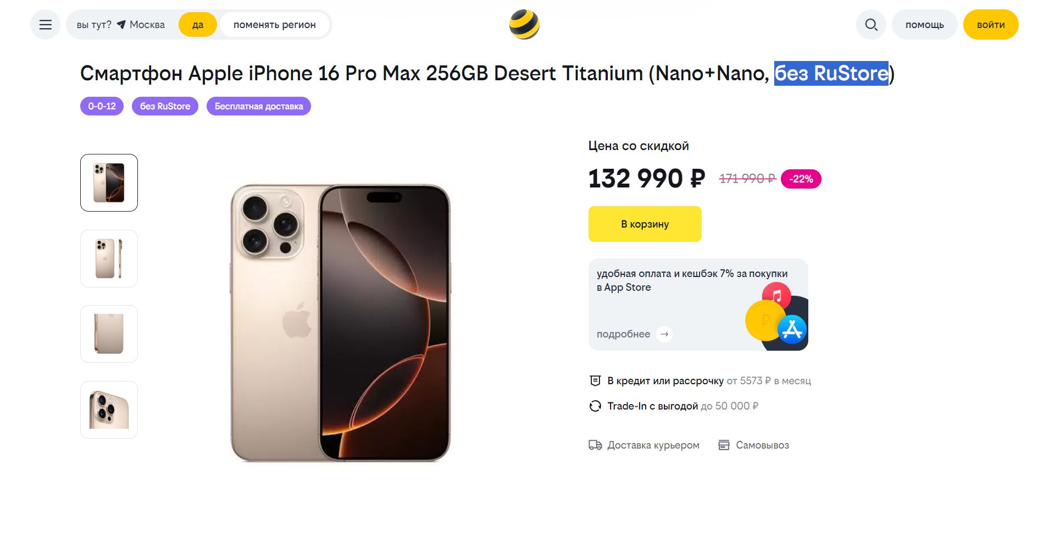Click the без RuStore purple tag
This screenshot has height=542, width=1038.
tap(165, 106)
